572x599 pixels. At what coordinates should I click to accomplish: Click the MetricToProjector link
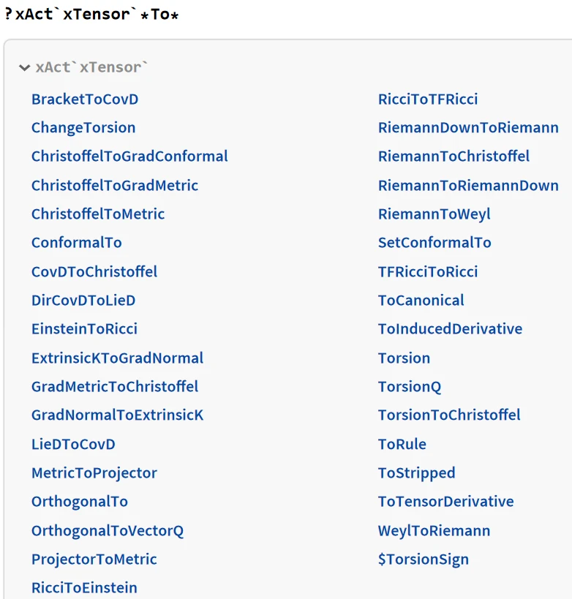[94, 473]
